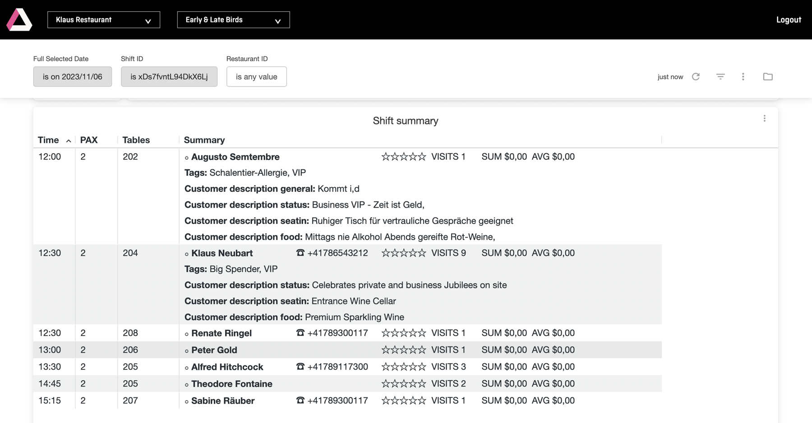The width and height of the screenshot is (812, 423).
Task: Open Shift summary tile options menu
Action: [764, 118]
